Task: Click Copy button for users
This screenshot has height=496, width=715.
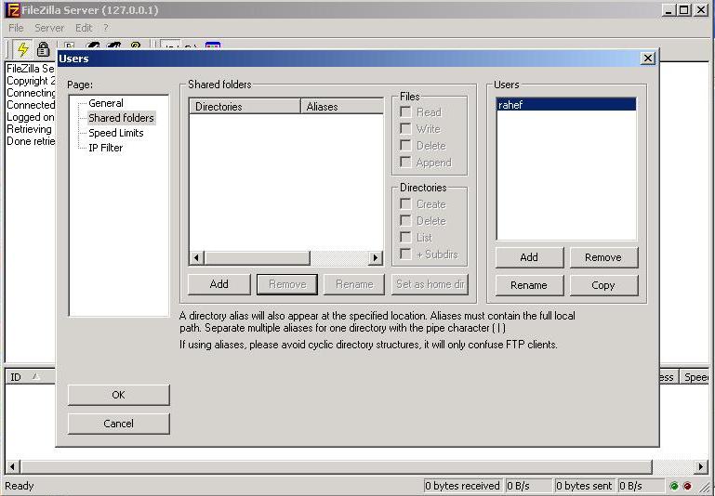Action: coord(603,285)
